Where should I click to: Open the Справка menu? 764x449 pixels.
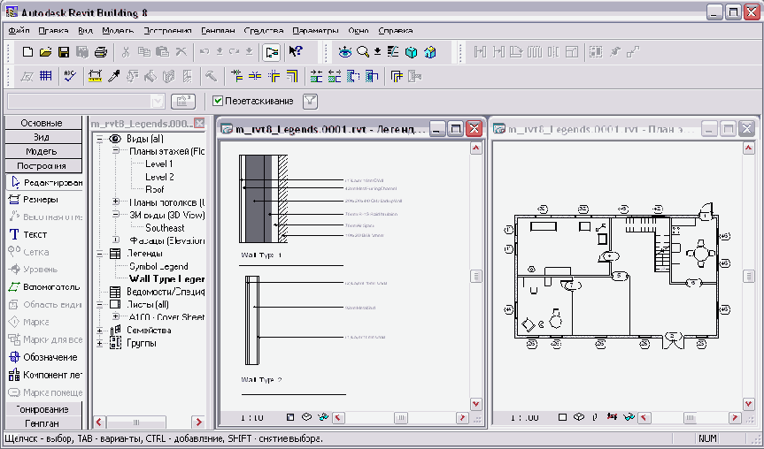396,30
